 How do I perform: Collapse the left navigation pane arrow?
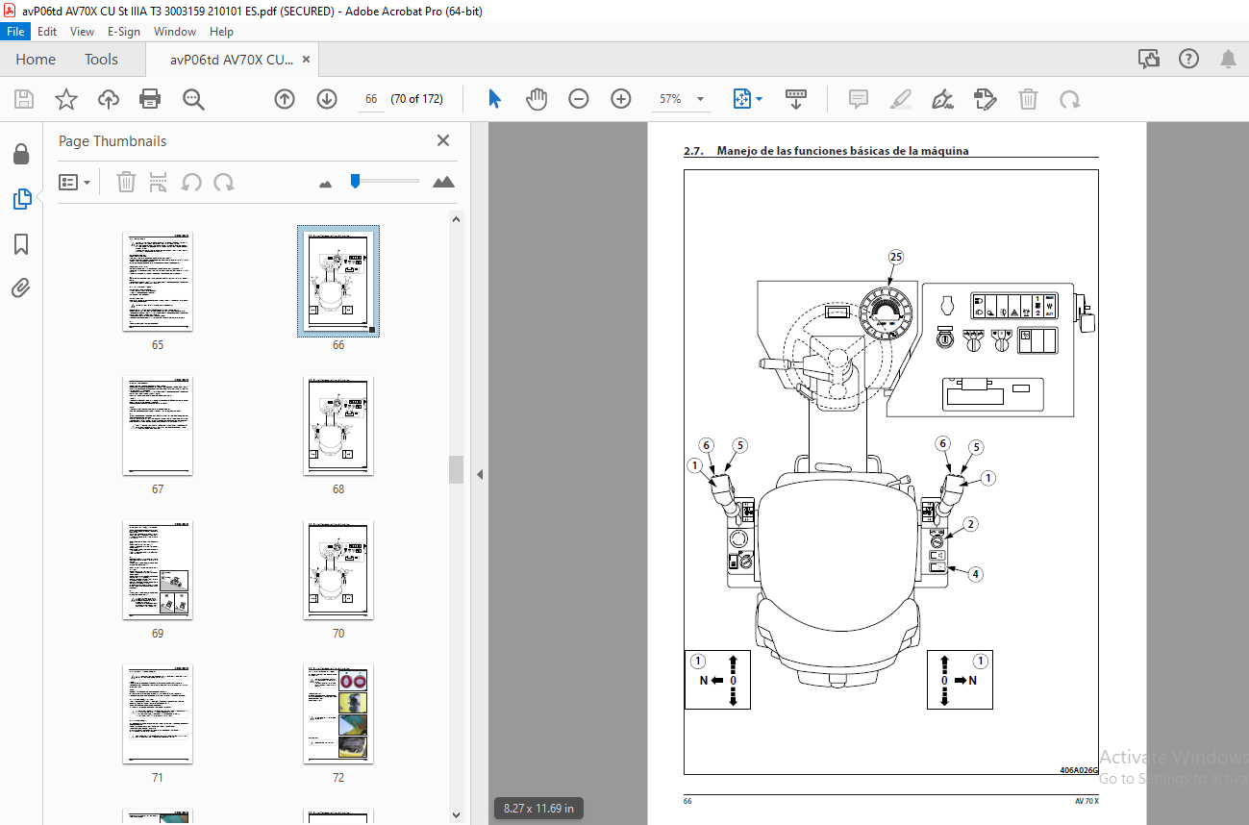[479, 474]
